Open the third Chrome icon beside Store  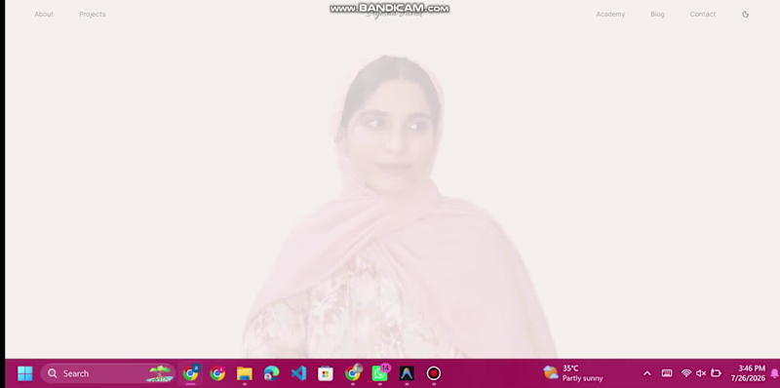(353, 373)
